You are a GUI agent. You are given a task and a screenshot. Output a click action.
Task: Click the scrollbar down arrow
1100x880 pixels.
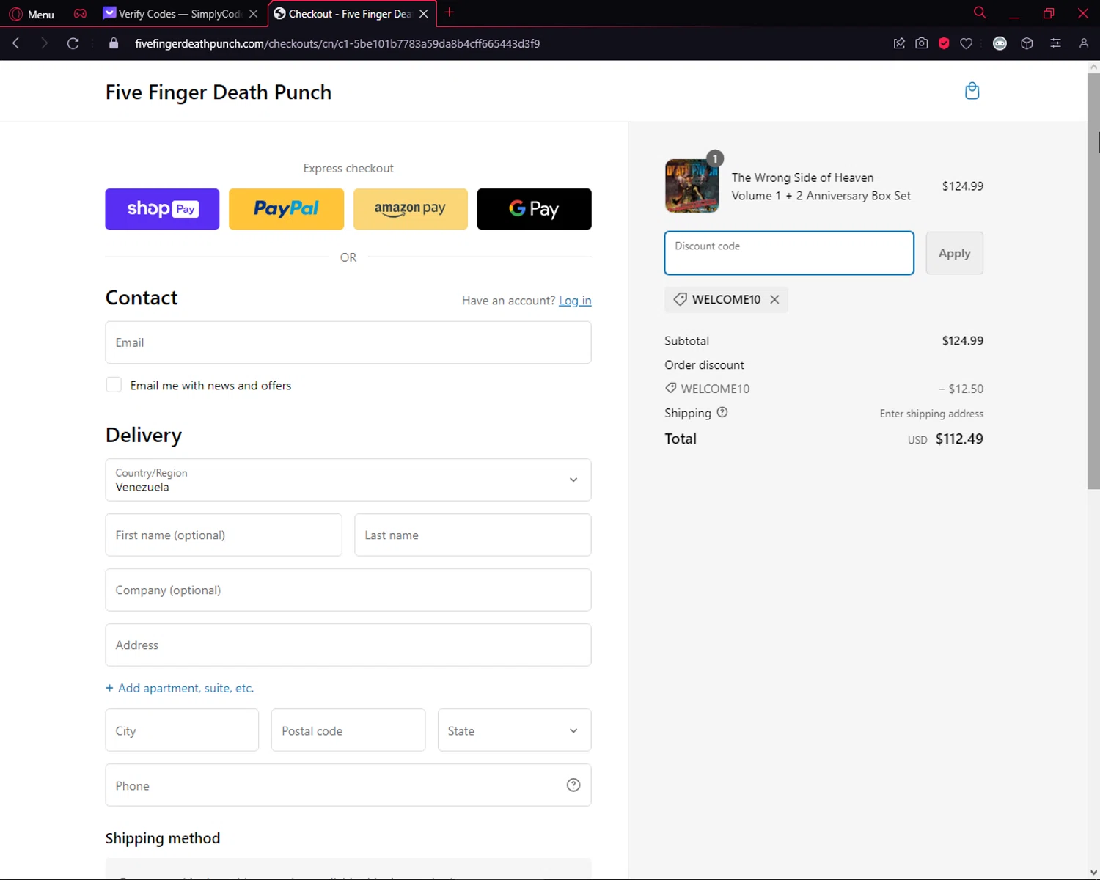pyautogui.click(x=1093, y=873)
